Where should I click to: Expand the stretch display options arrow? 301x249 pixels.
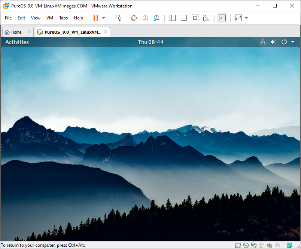tap(246, 18)
